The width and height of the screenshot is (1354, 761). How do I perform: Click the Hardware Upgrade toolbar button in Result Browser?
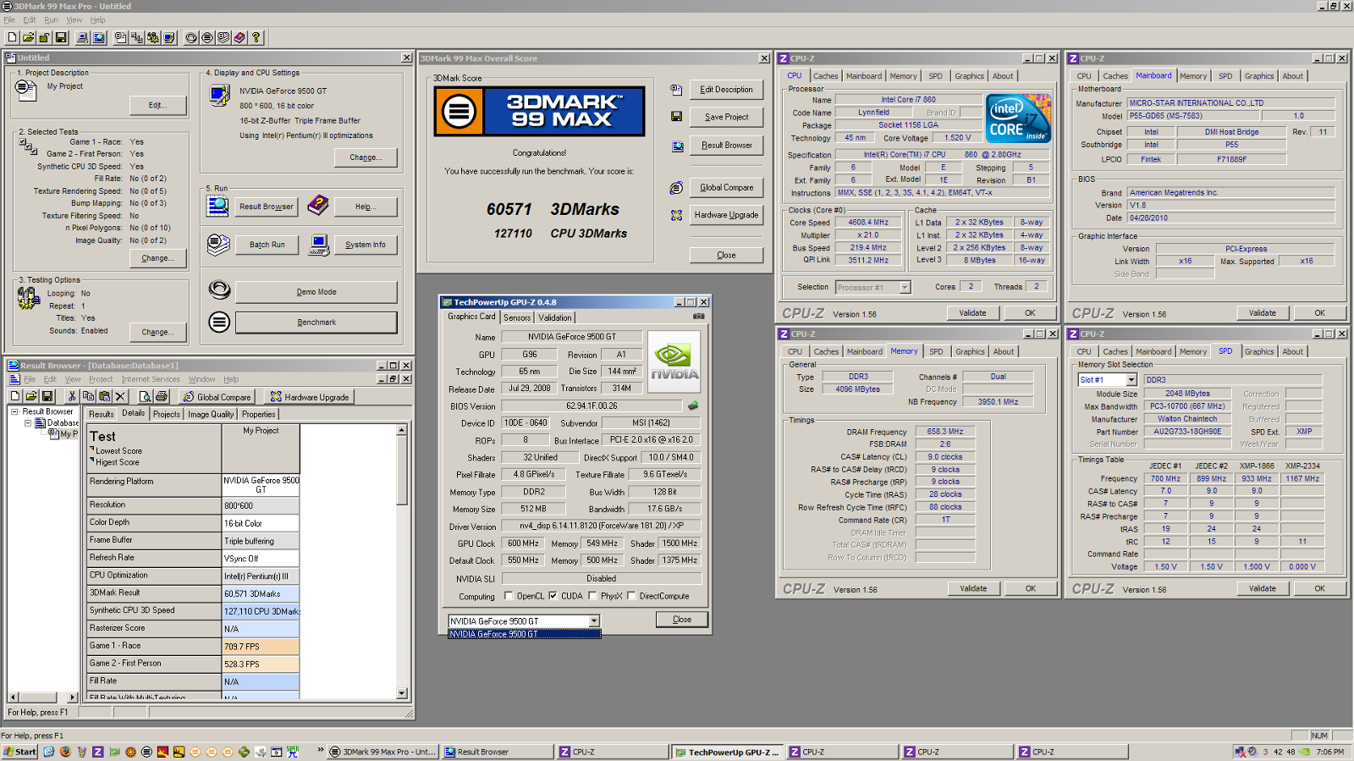click(310, 397)
